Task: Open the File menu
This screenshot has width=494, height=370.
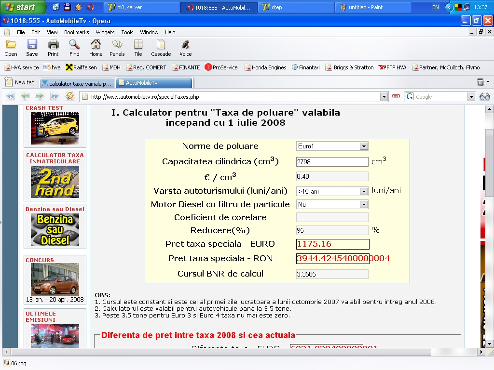Action: coord(21,32)
